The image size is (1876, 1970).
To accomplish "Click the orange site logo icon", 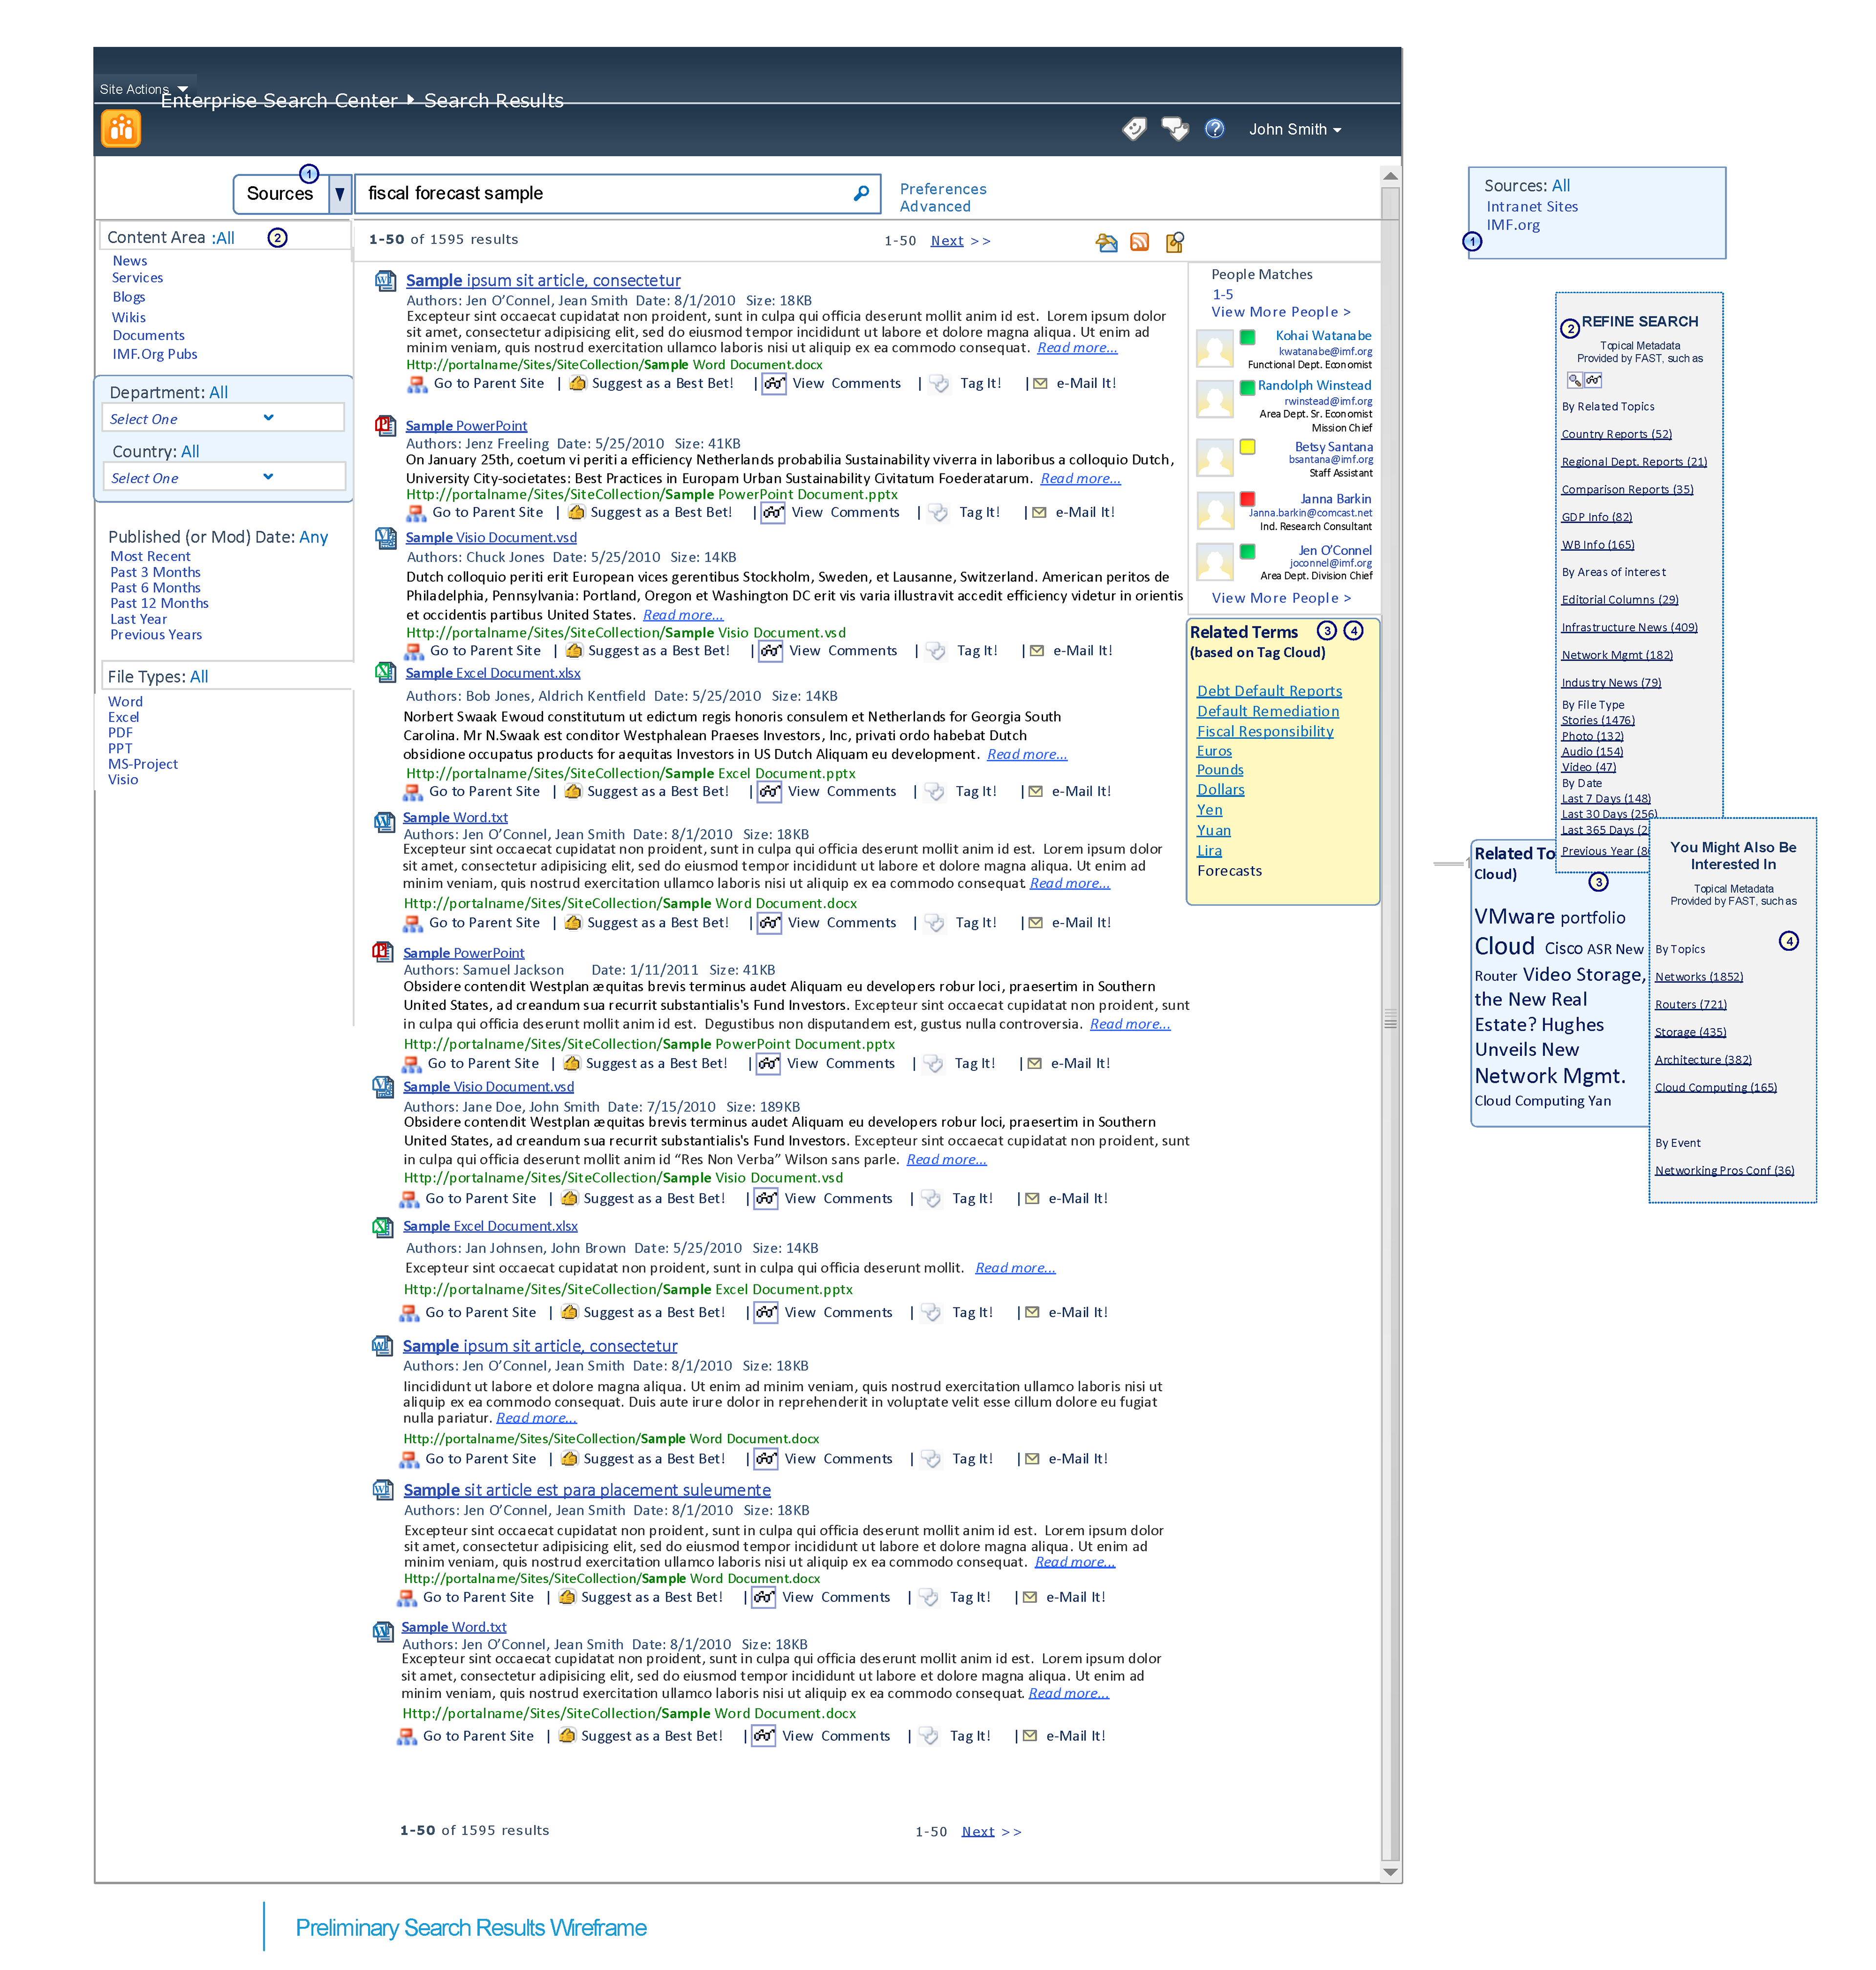I will coord(121,129).
